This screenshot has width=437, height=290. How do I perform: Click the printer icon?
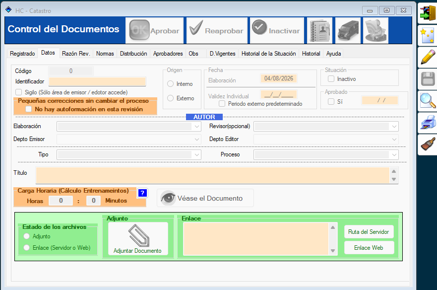point(428,123)
